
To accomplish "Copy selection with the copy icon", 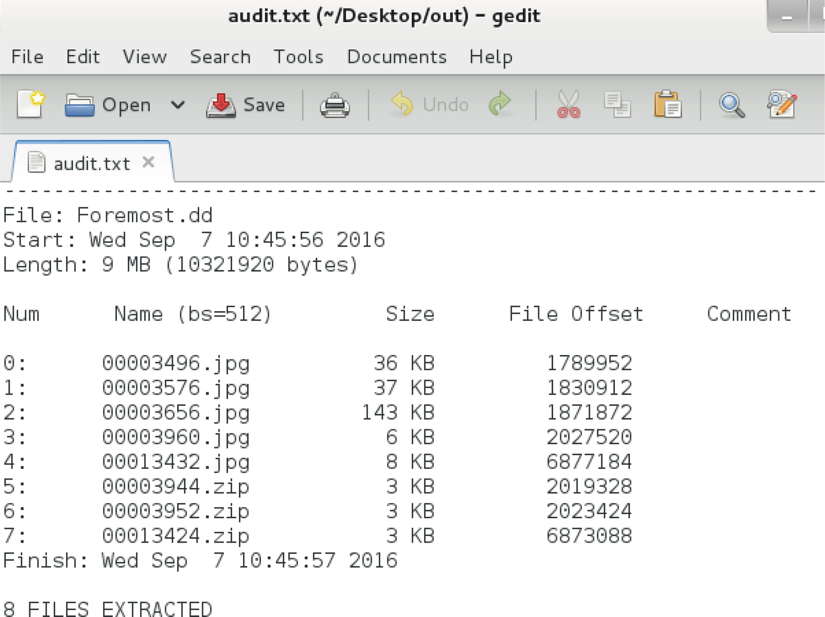I will 617,105.
